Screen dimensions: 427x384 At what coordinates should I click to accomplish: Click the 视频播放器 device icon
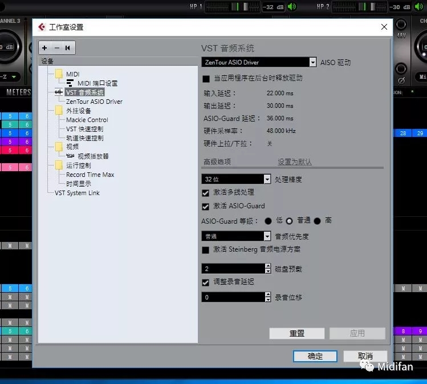[x=70, y=156]
